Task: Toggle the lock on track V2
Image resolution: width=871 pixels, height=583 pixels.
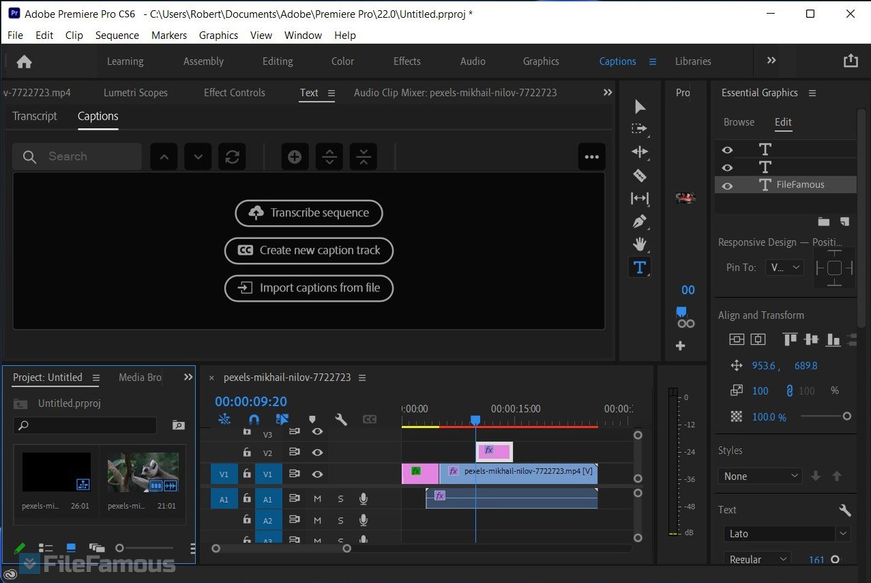Action: (x=247, y=452)
